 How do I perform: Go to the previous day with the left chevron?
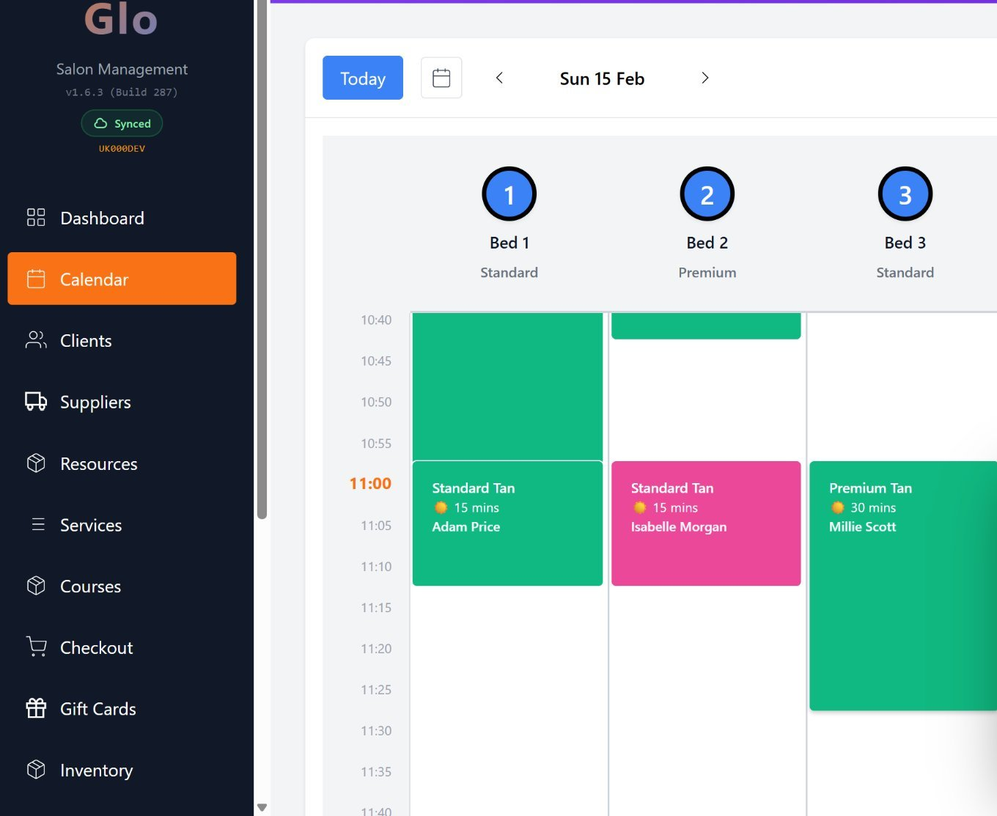(499, 78)
